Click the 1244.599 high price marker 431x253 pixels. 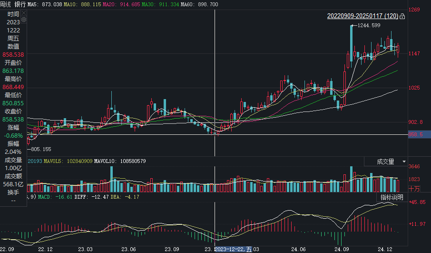point(369,25)
